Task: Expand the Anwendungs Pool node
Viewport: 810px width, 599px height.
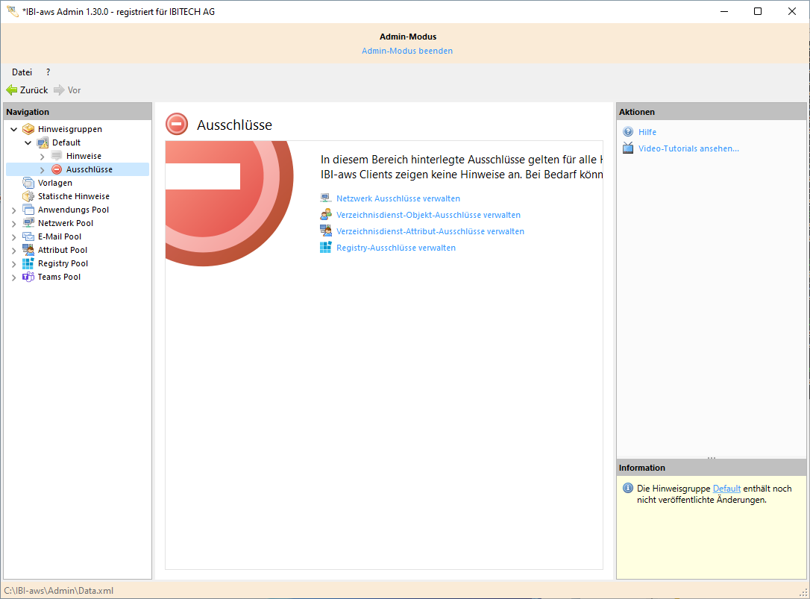Action: (14, 210)
